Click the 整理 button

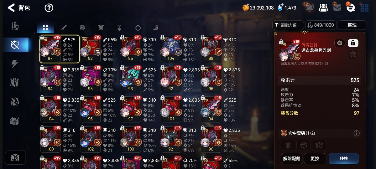click(x=352, y=25)
